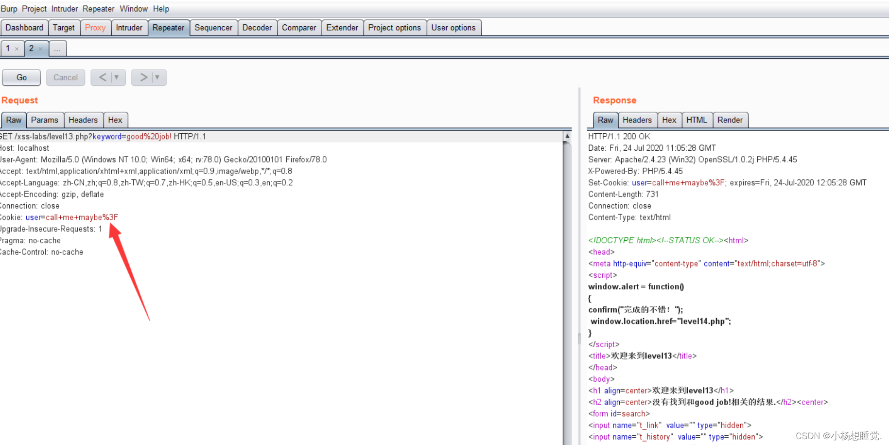The height and width of the screenshot is (445, 889).
Task: Go forward to next request in history
Action: pos(143,77)
